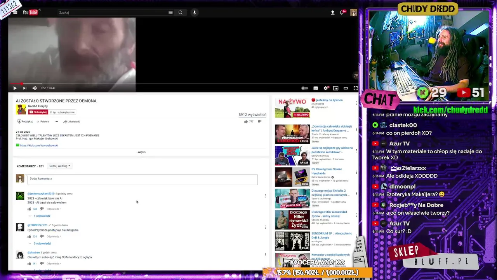Image resolution: width=497 pixels, height=280 pixels.
Task: Open 'It's Raining Dual Screen Handhelds' video
Action: [x=327, y=171]
